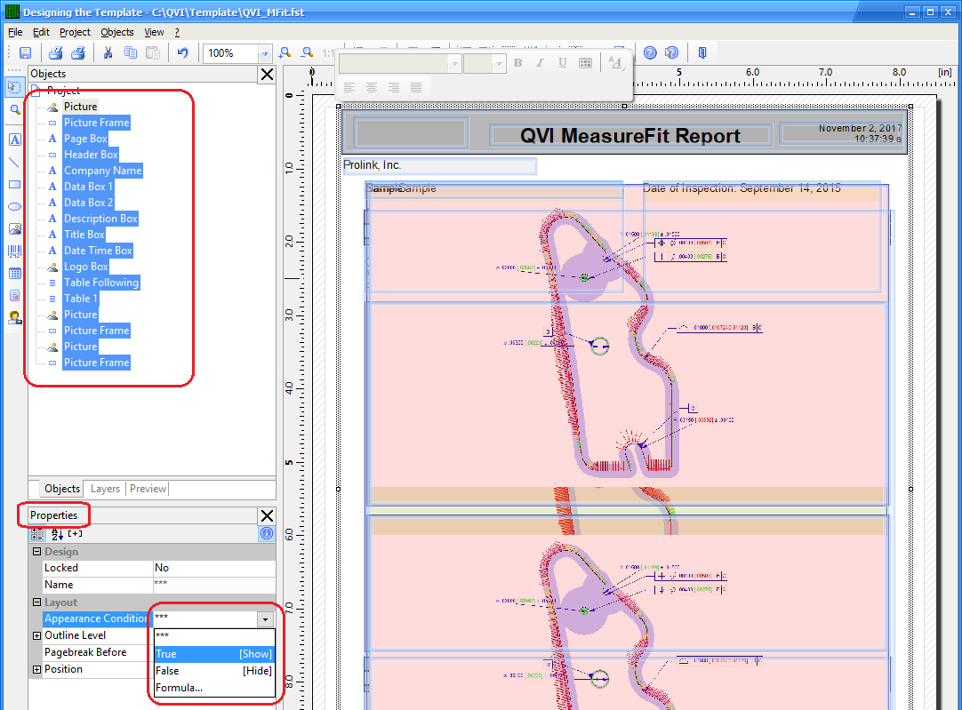Click the Zoom In magnifier icon
962x710 pixels.
coord(285,53)
